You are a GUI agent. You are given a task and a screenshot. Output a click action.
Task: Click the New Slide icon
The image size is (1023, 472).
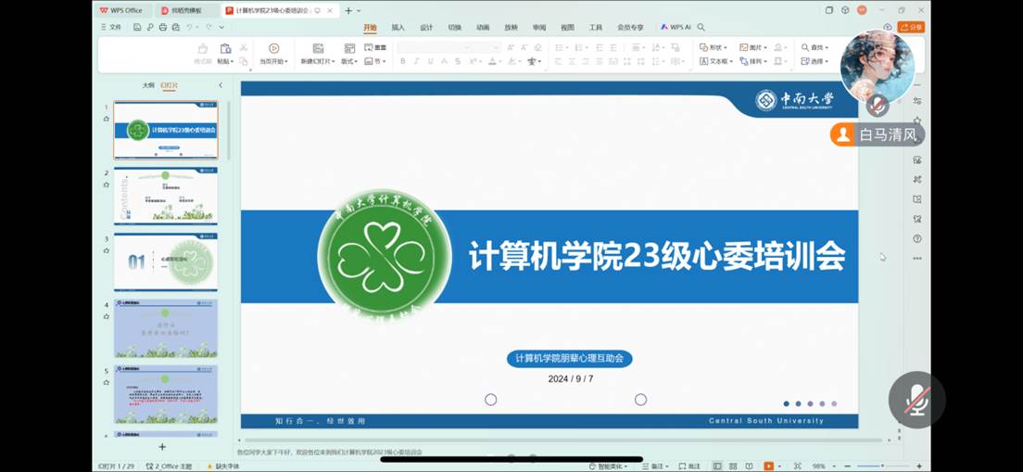[319, 49]
